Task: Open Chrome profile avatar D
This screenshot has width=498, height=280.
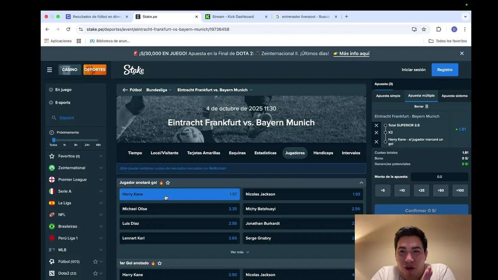Action: (x=454, y=29)
